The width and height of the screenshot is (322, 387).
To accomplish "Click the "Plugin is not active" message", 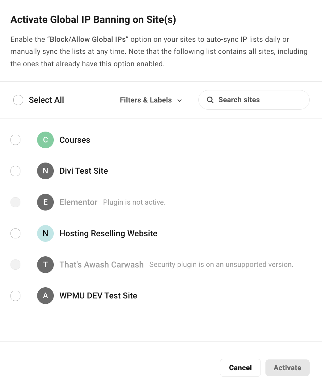I will (x=134, y=202).
